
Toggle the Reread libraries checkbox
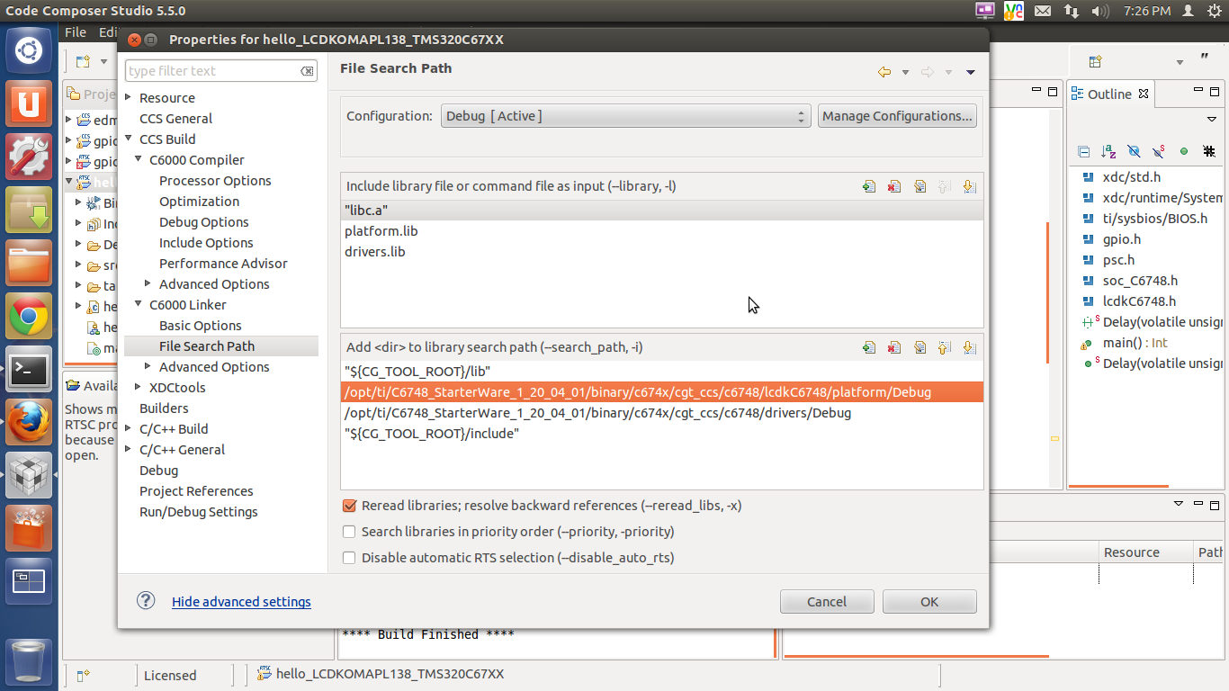[x=349, y=506]
